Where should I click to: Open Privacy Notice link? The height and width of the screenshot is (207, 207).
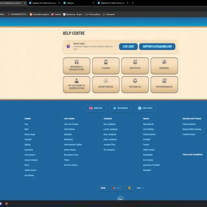click(x=189, y=124)
